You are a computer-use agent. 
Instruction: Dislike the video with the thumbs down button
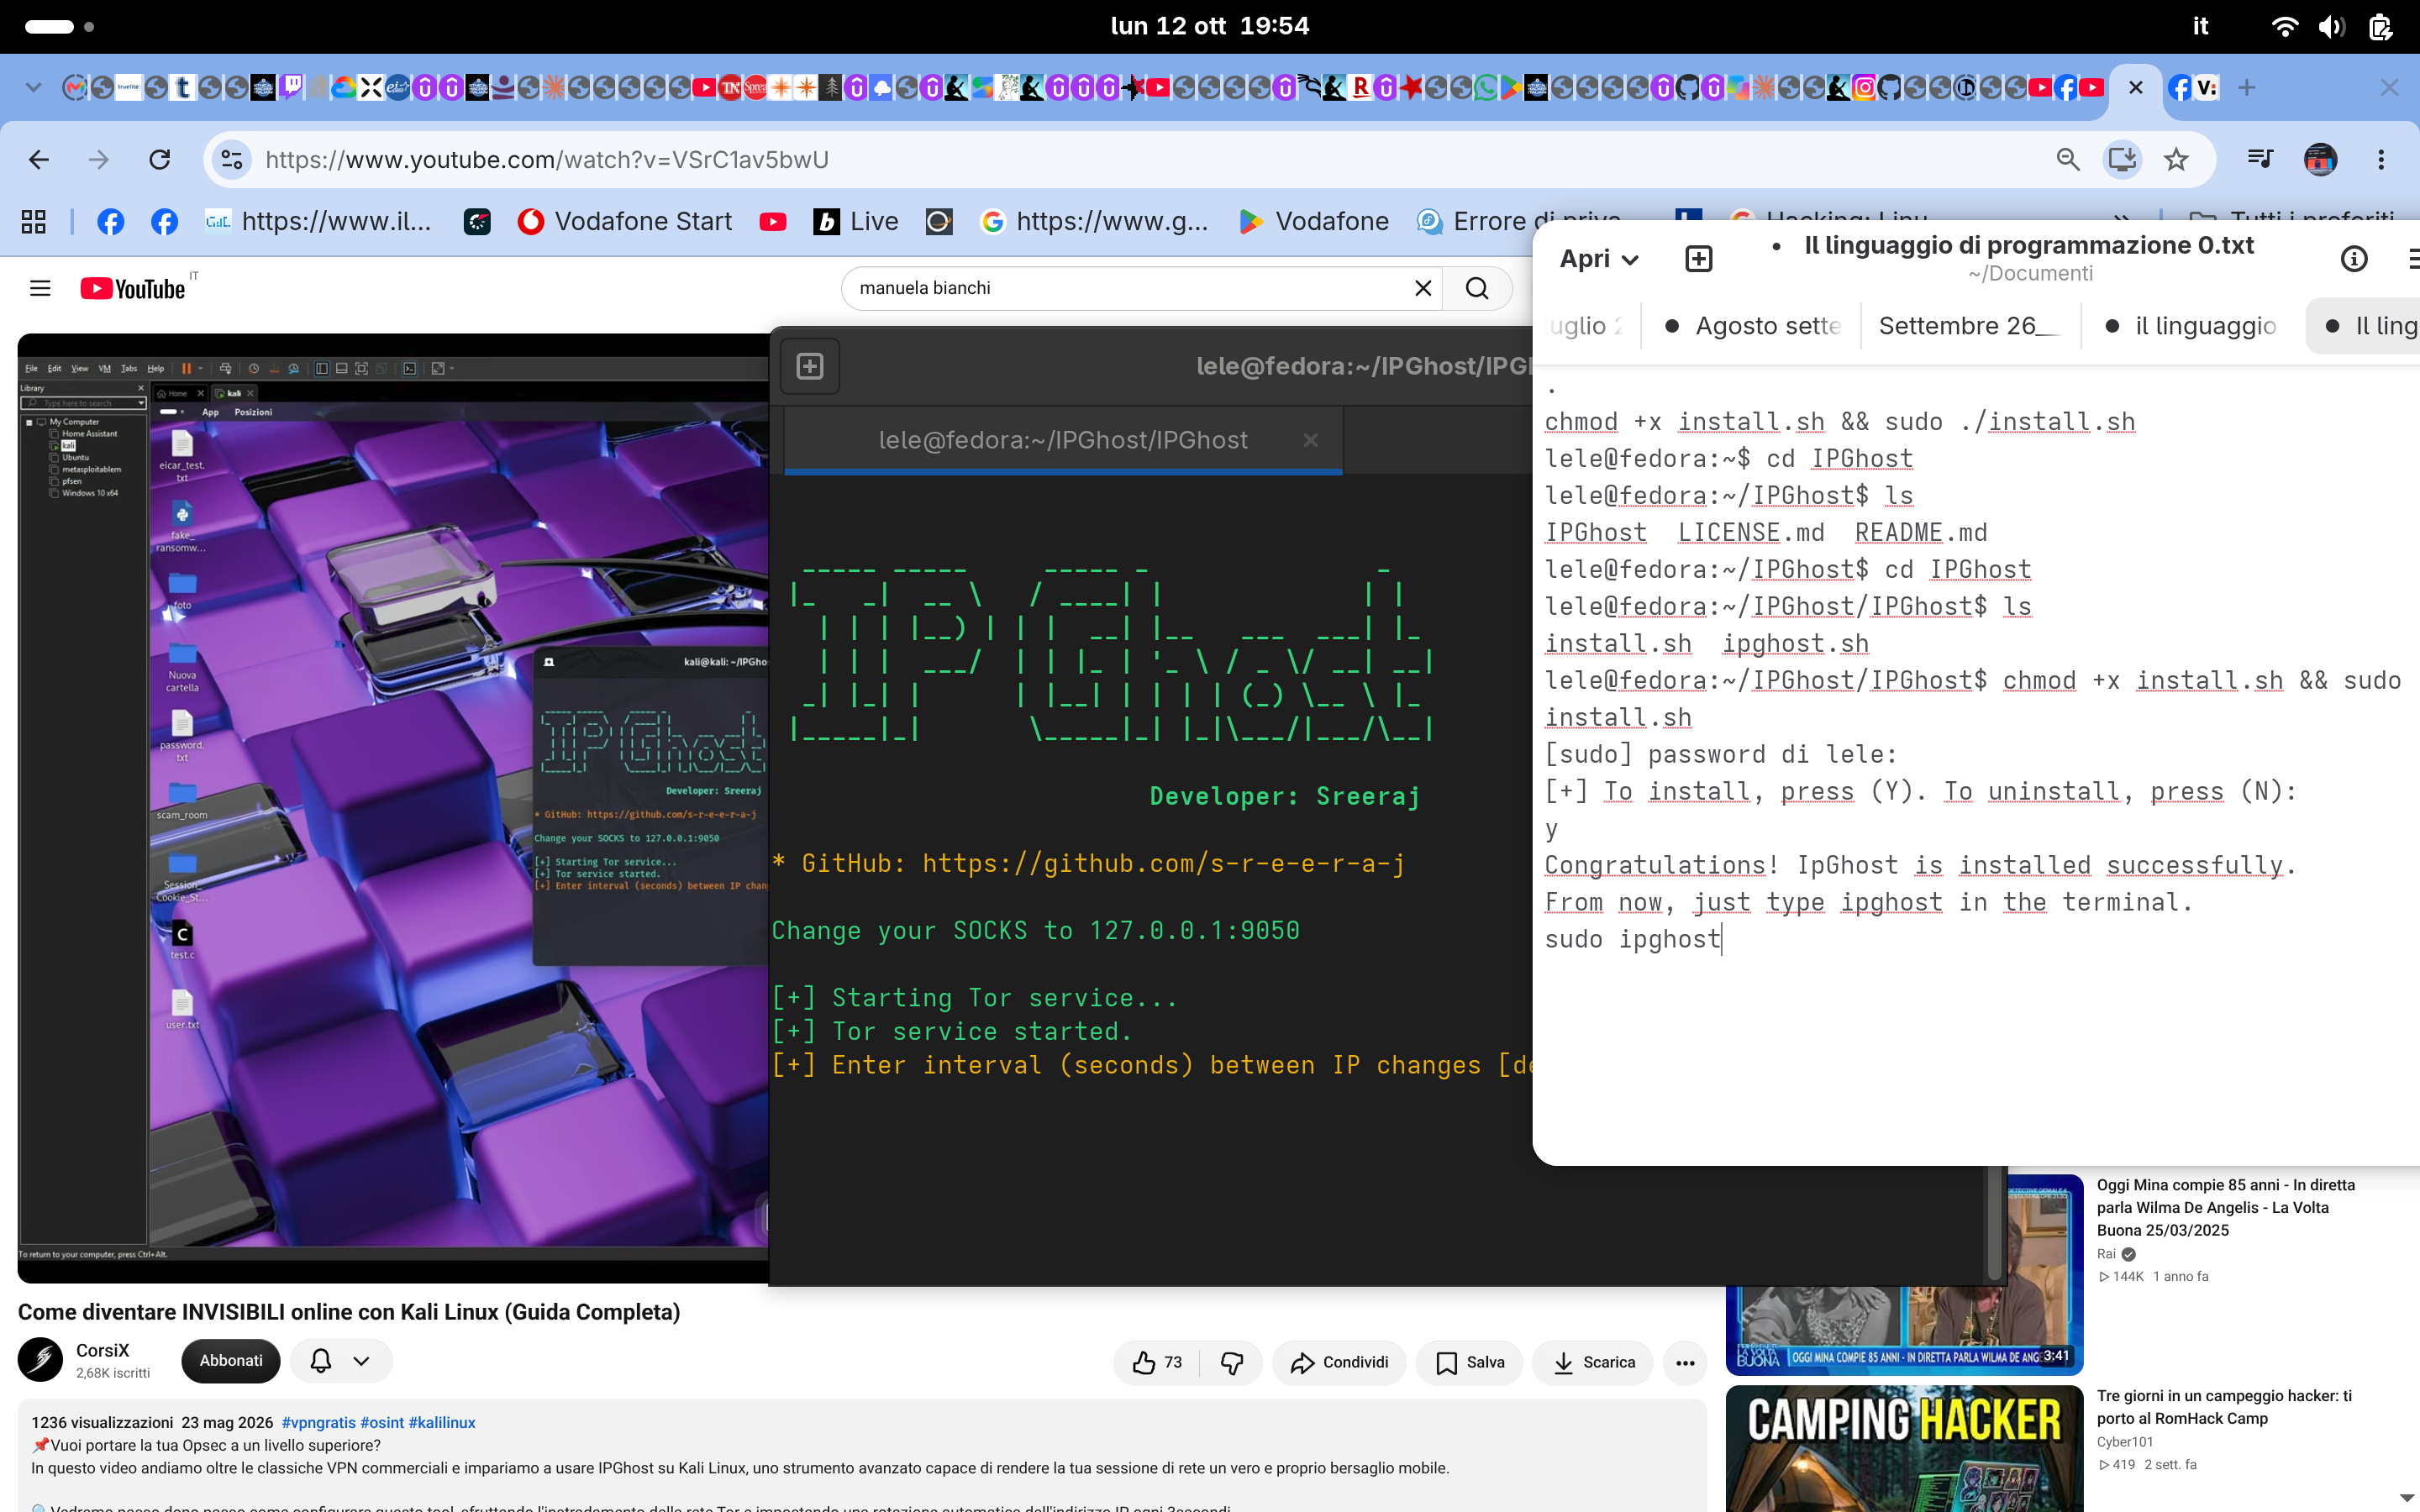point(1232,1362)
